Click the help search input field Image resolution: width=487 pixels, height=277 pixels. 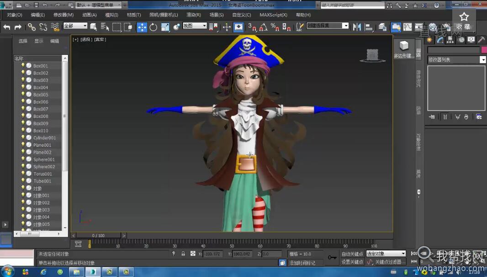click(352, 5)
